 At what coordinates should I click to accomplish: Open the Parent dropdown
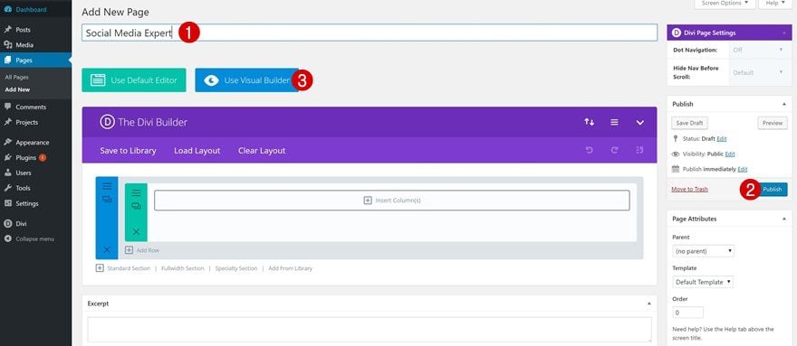(704, 251)
